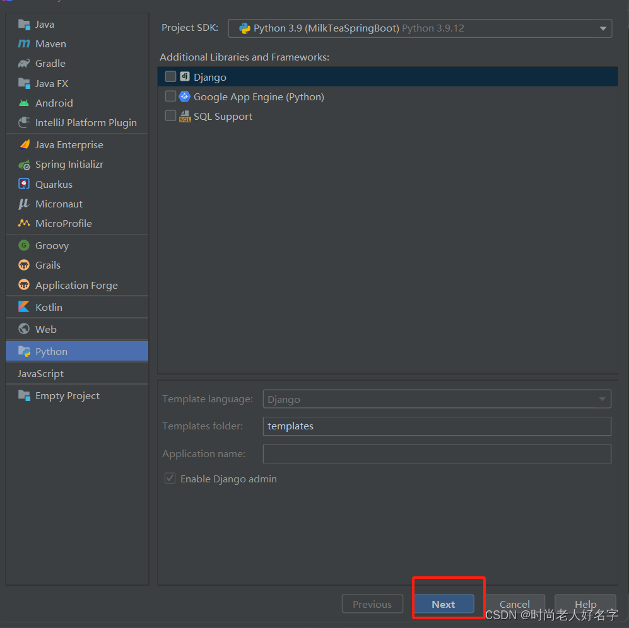
Task: Select Gradle label in project list
Action: 50,63
